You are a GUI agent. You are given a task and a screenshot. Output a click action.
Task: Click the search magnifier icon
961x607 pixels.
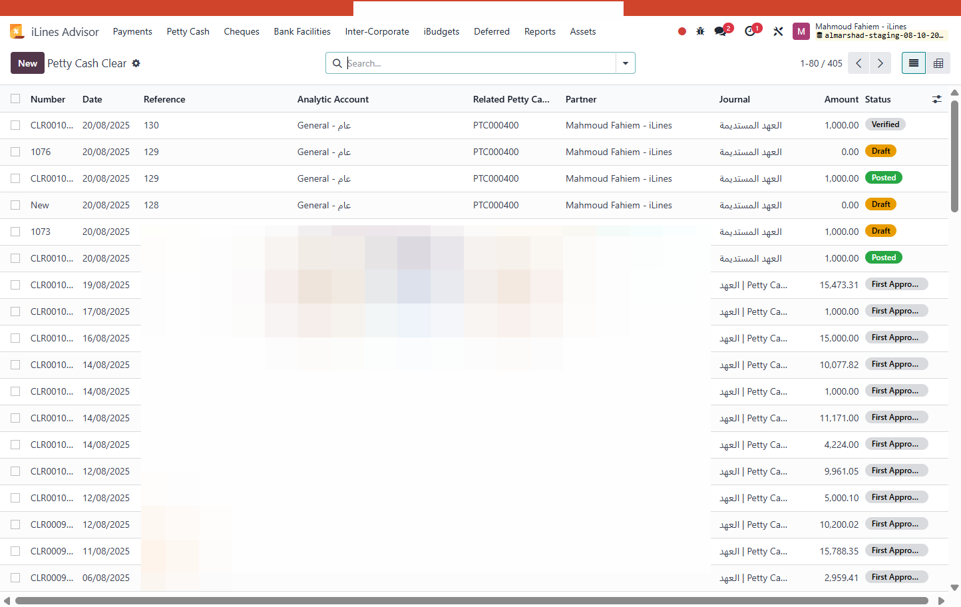(x=337, y=63)
